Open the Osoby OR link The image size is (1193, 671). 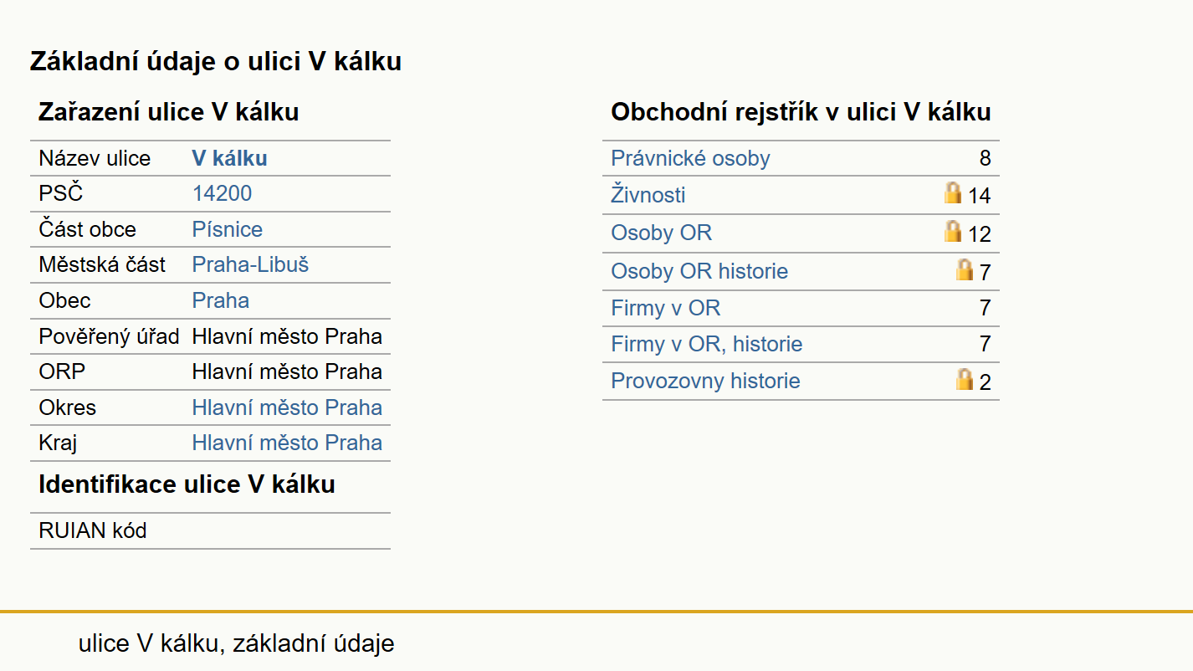661,233
